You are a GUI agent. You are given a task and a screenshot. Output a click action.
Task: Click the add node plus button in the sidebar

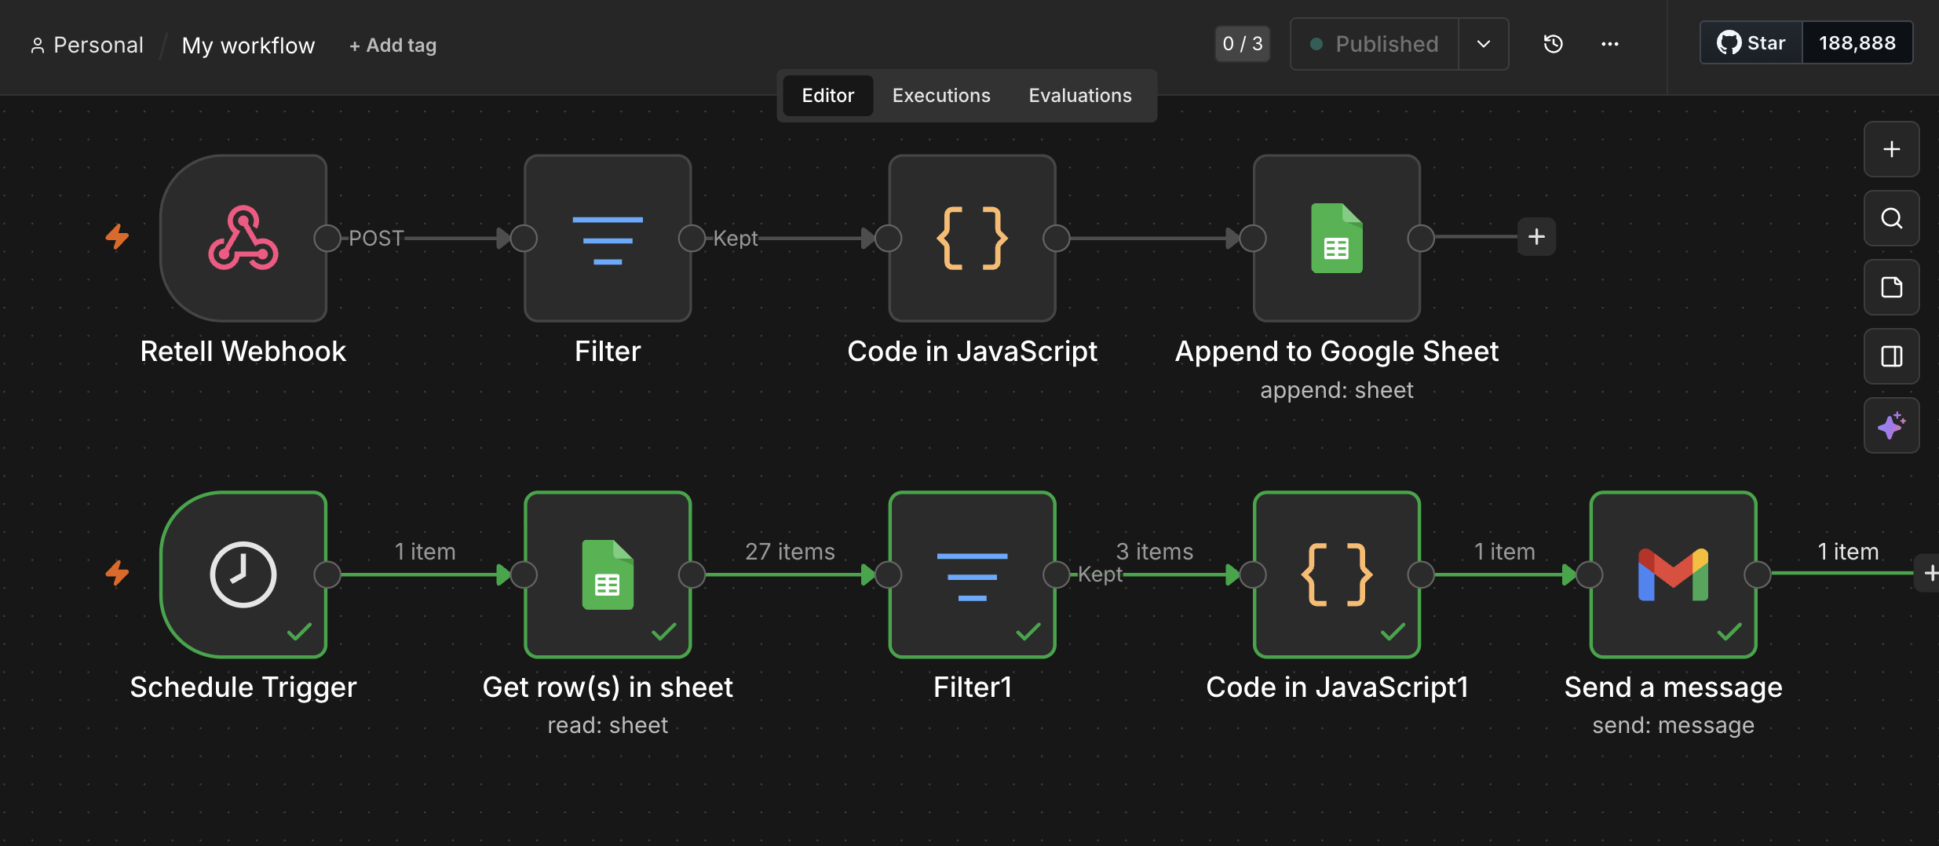[1892, 149]
